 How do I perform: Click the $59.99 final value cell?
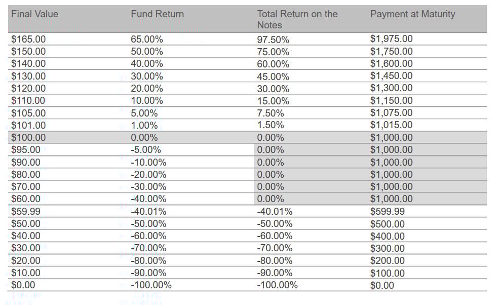(26, 211)
